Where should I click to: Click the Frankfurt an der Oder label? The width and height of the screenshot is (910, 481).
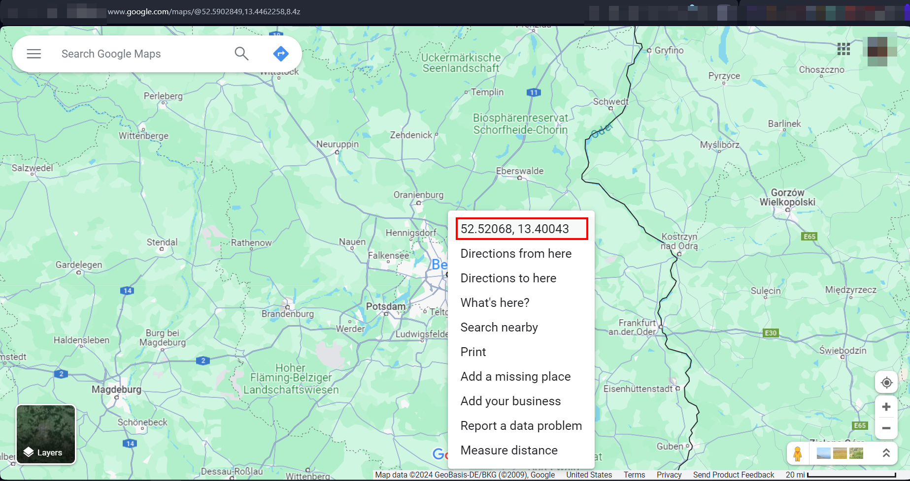pos(633,327)
